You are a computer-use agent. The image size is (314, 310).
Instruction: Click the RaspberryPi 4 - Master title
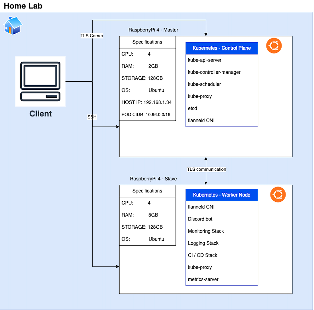coord(153,30)
